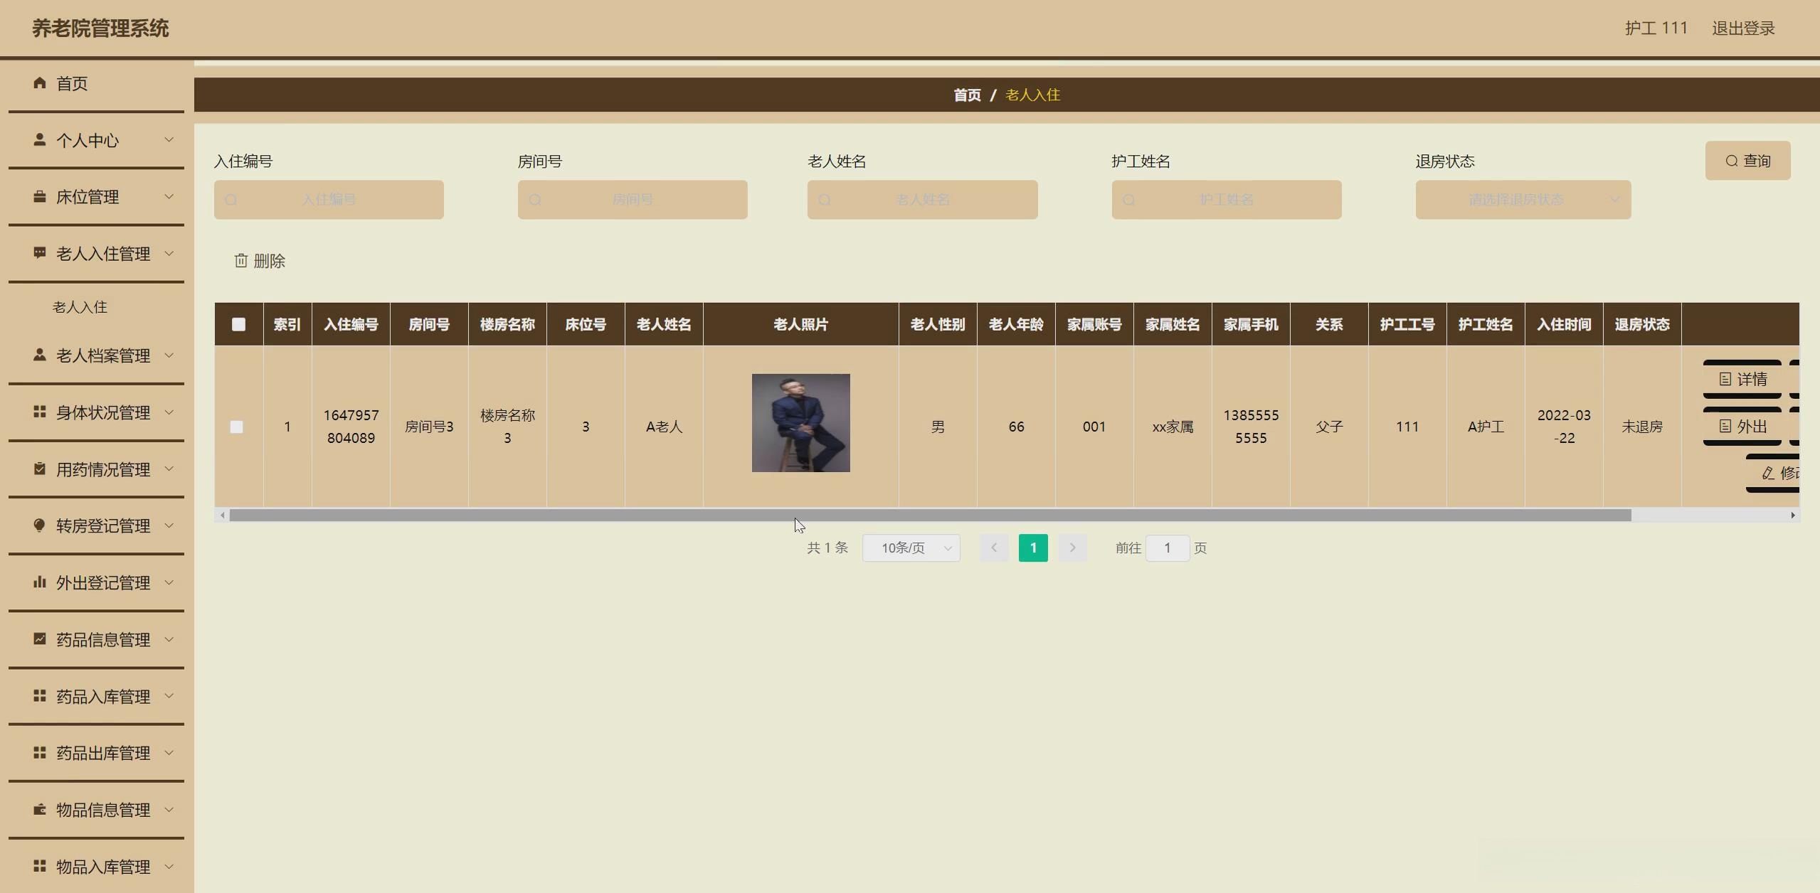1820x893 pixels.
Task: Click the 老人姓名 search input field
Action: tap(922, 200)
